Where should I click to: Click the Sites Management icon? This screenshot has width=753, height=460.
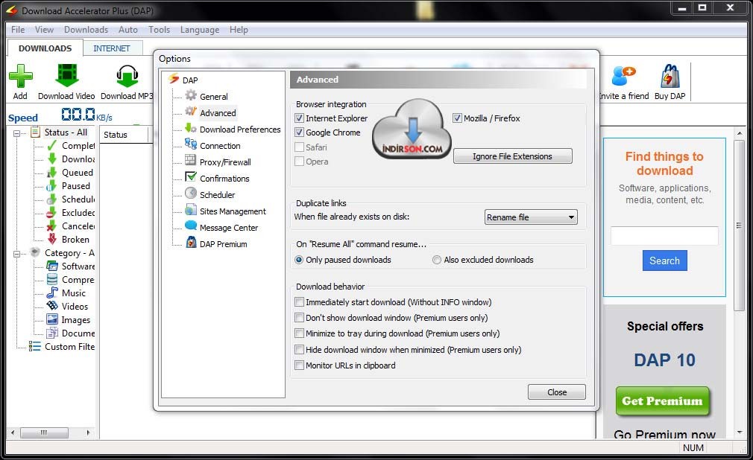(191, 210)
